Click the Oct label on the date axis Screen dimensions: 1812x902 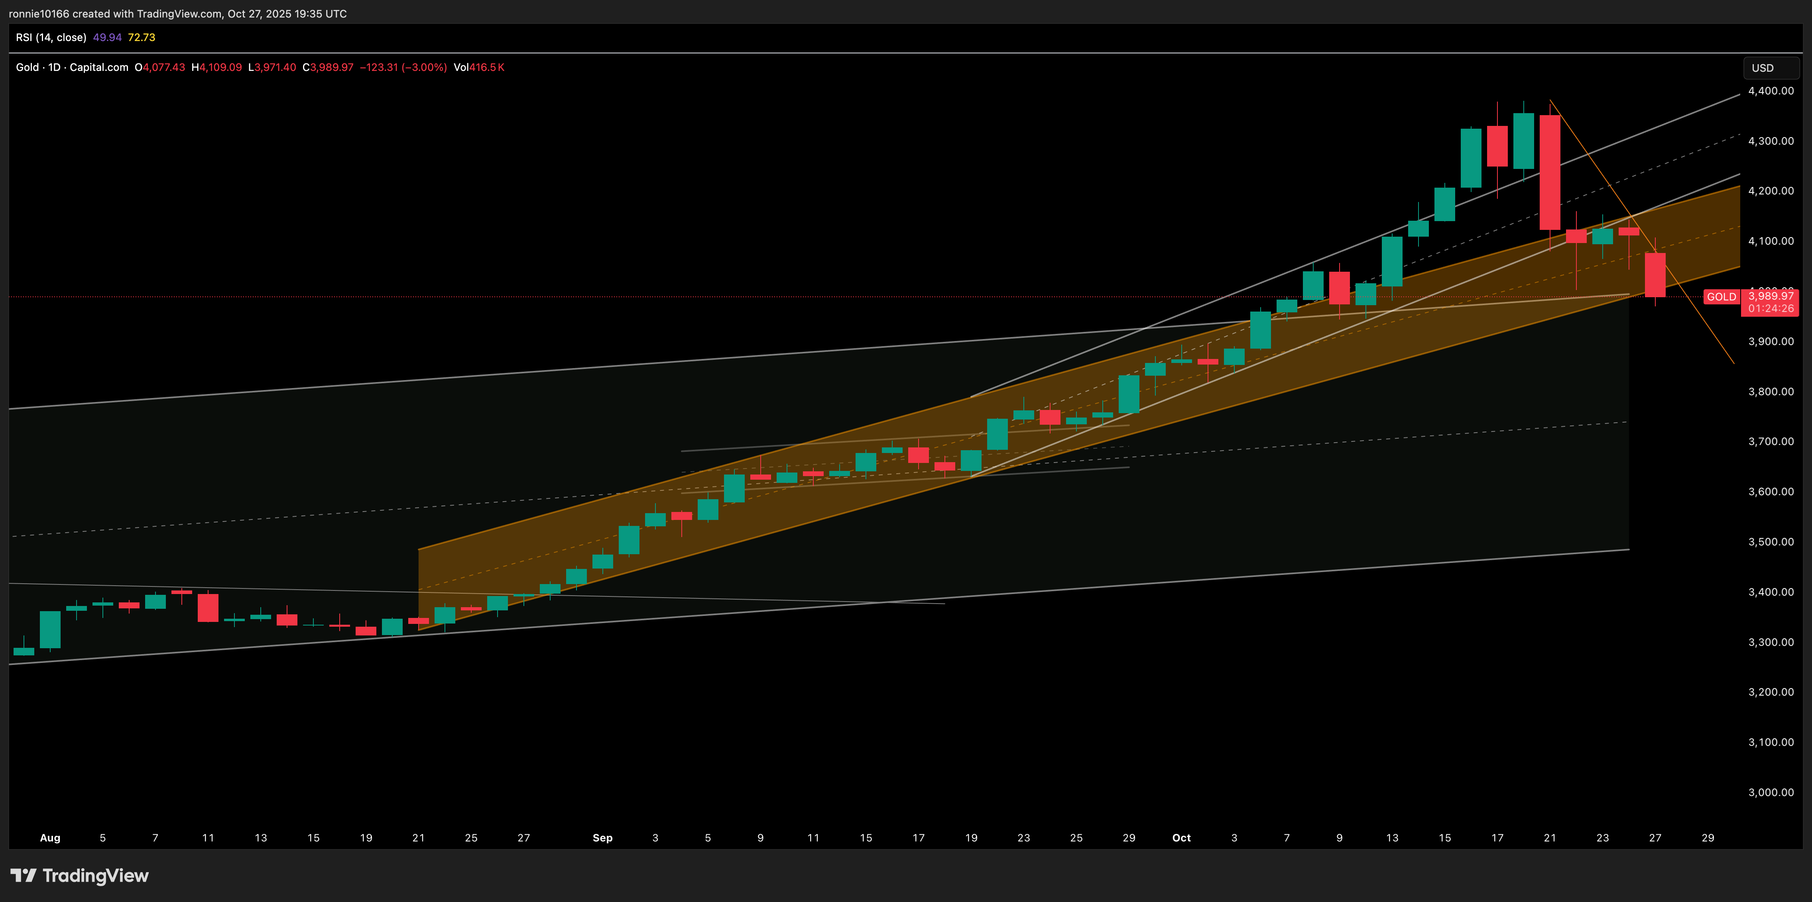point(1181,837)
